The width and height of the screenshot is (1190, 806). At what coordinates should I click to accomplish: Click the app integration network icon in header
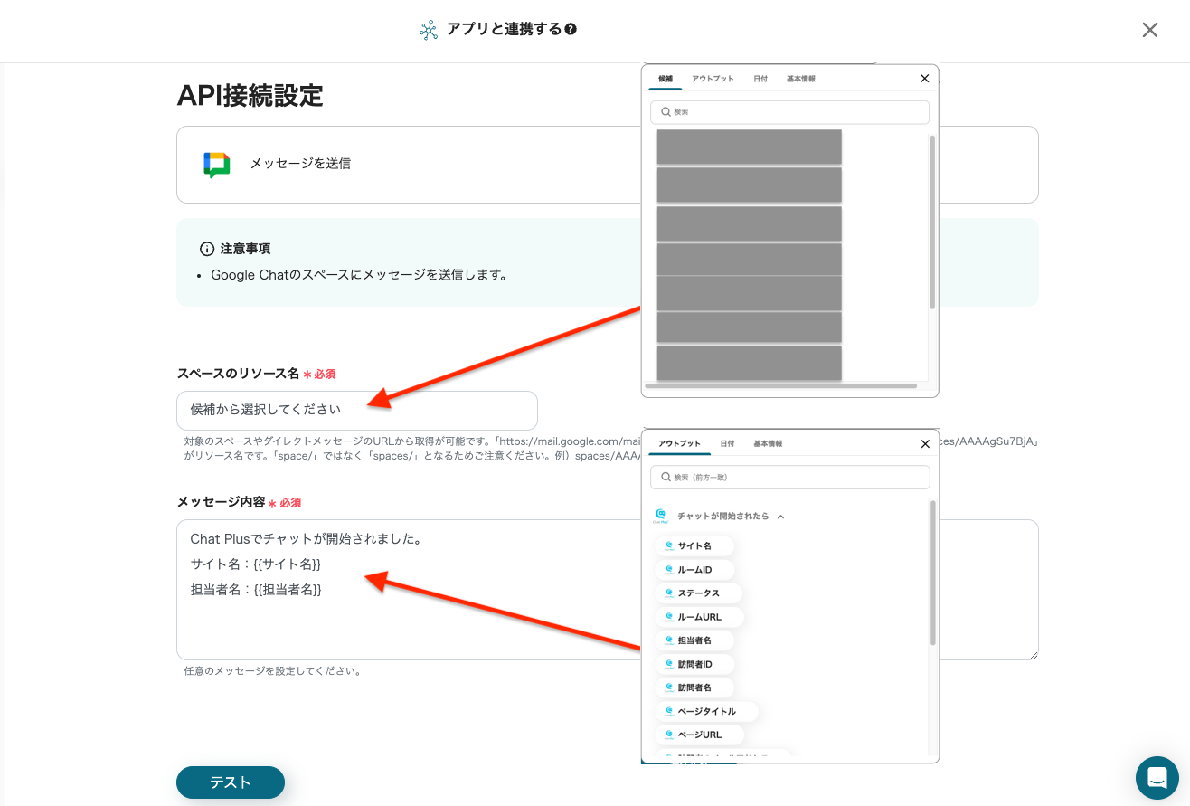click(429, 30)
